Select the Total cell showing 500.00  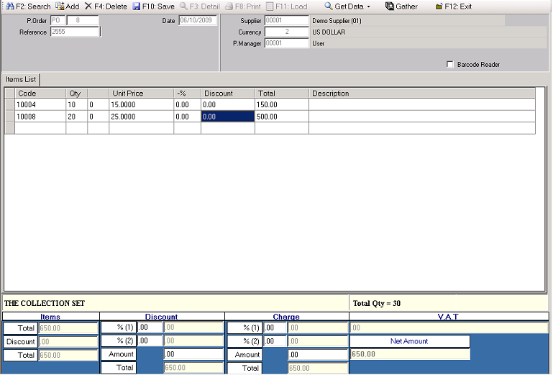tap(281, 117)
